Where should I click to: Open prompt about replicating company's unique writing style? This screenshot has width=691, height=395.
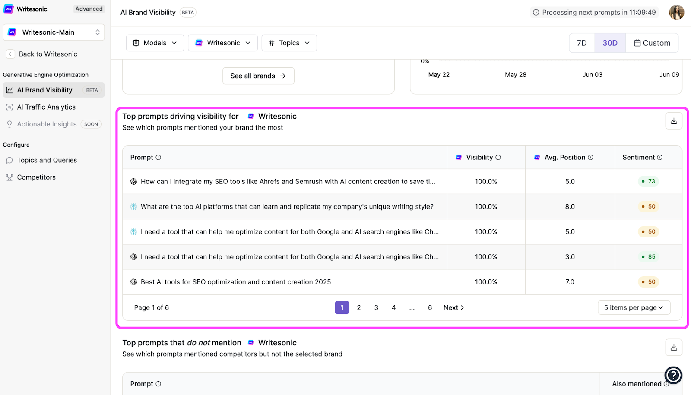click(287, 207)
